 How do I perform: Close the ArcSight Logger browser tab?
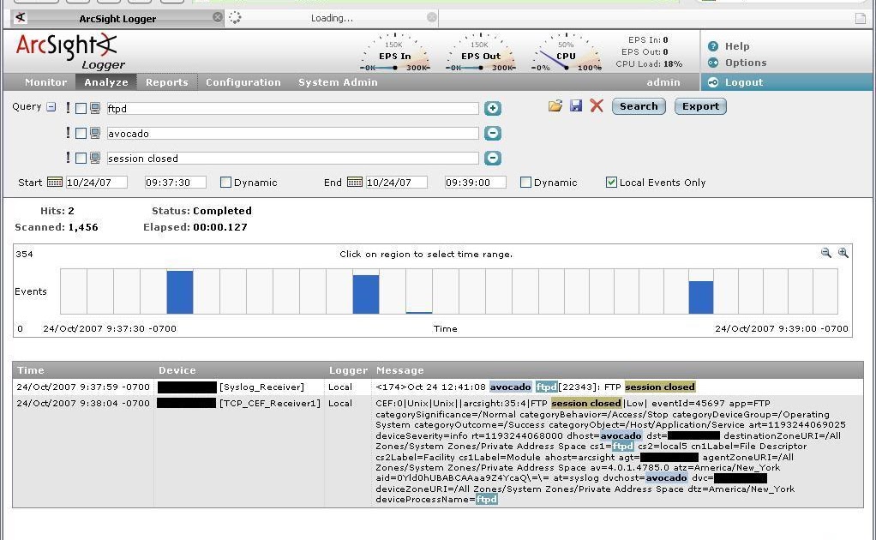click(218, 17)
